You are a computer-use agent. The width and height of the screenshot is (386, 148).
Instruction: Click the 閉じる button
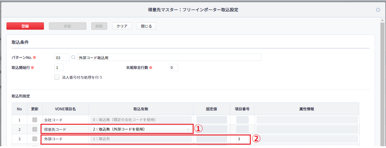(147, 26)
